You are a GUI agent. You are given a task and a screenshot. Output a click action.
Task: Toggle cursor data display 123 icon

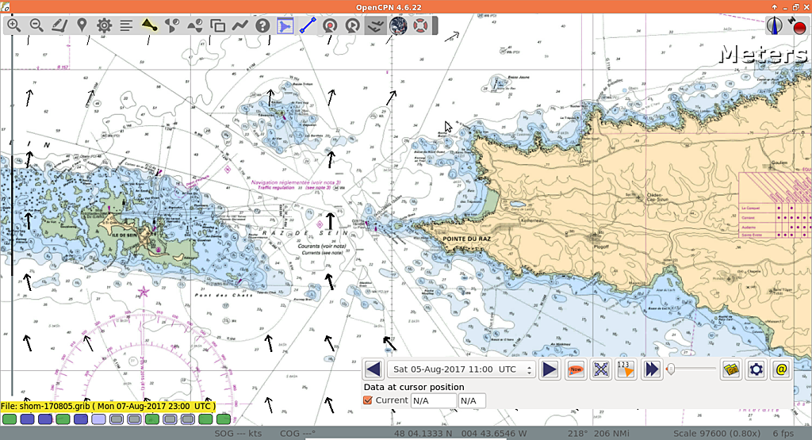626,369
